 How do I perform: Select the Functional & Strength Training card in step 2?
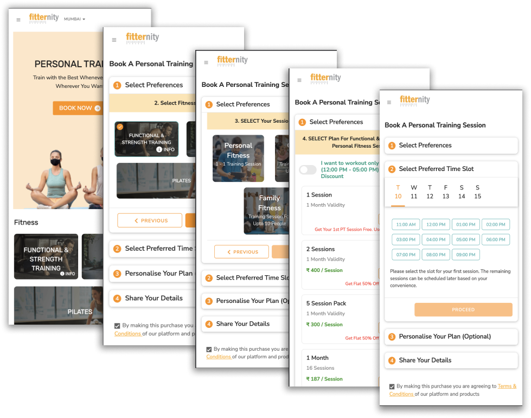pos(146,139)
